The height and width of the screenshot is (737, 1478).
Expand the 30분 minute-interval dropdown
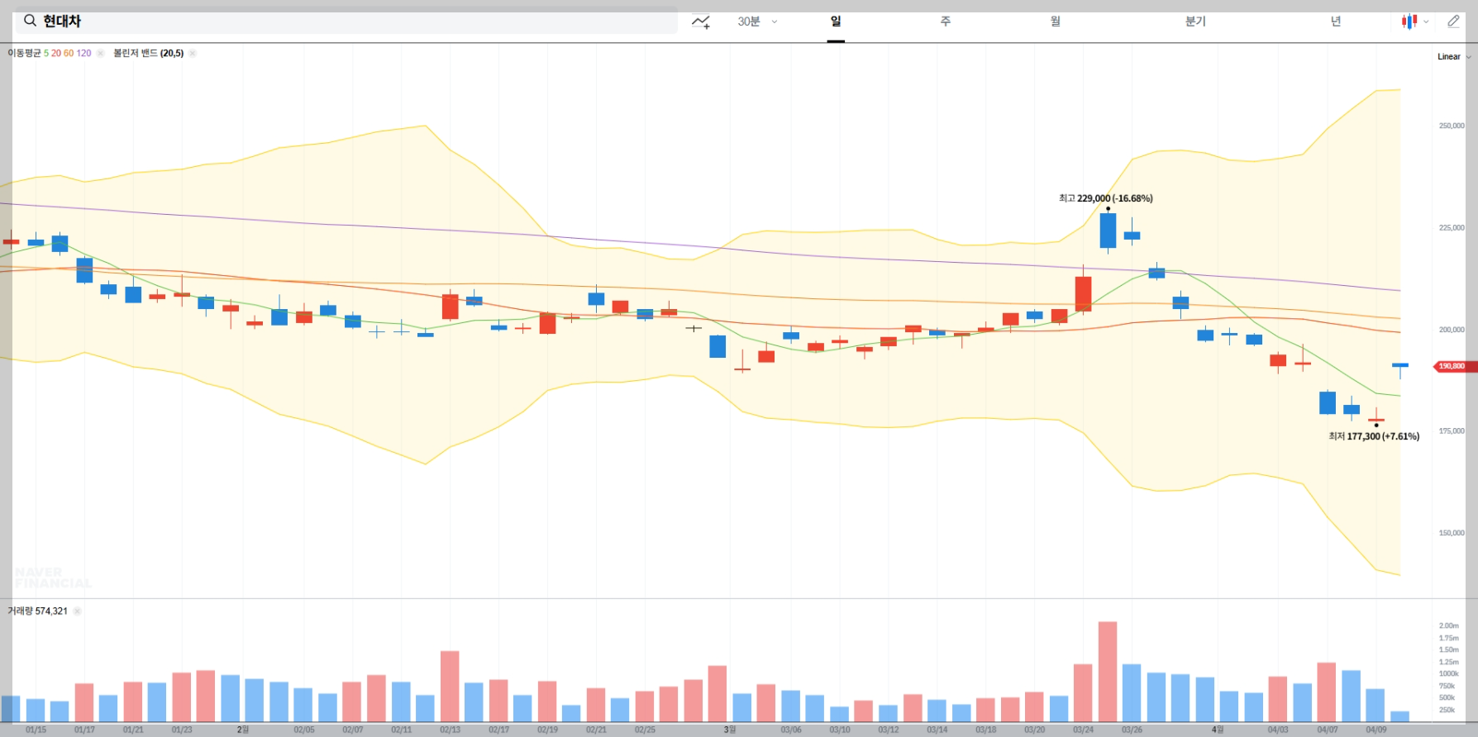click(x=757, y=21)
